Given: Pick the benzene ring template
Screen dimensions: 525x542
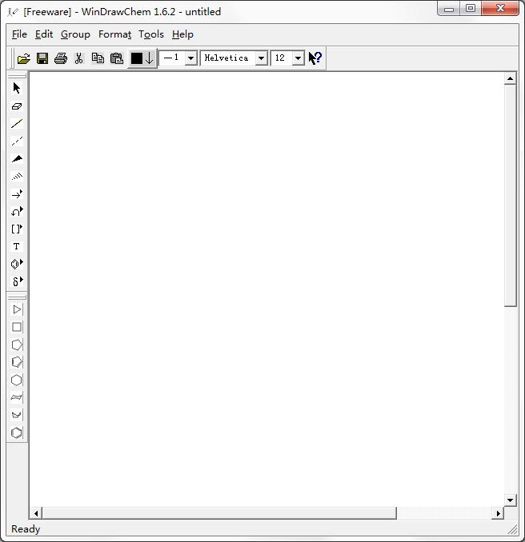Looking at the screenshot, I should (17, 432).
